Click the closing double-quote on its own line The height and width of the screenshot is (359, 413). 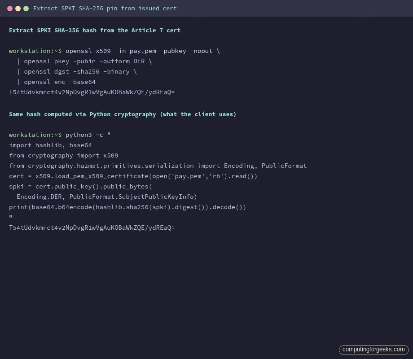[10, 217]
